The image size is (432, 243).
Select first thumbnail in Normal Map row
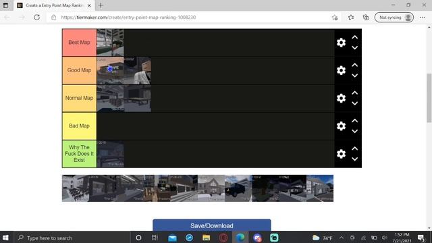tap(110, 98)
